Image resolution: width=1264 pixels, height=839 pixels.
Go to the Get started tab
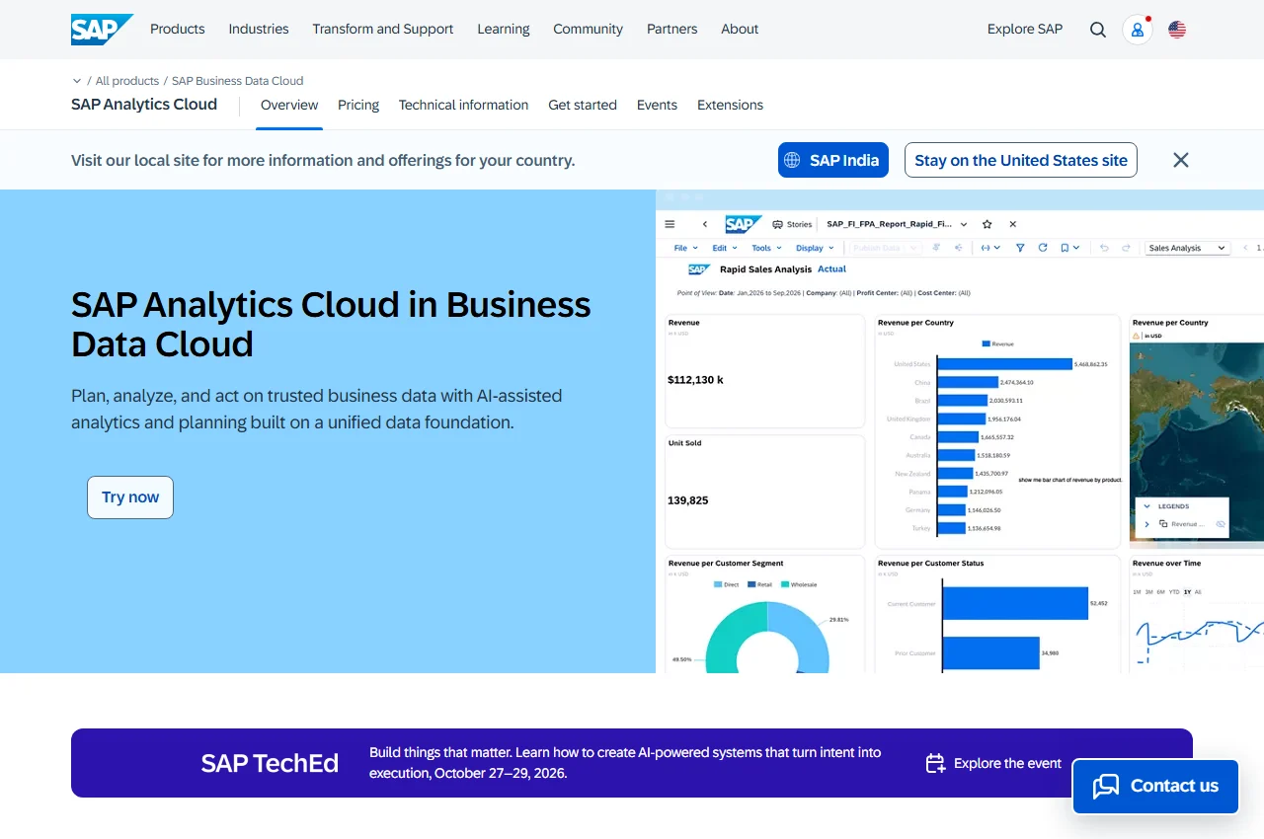[x=583, y=105]
